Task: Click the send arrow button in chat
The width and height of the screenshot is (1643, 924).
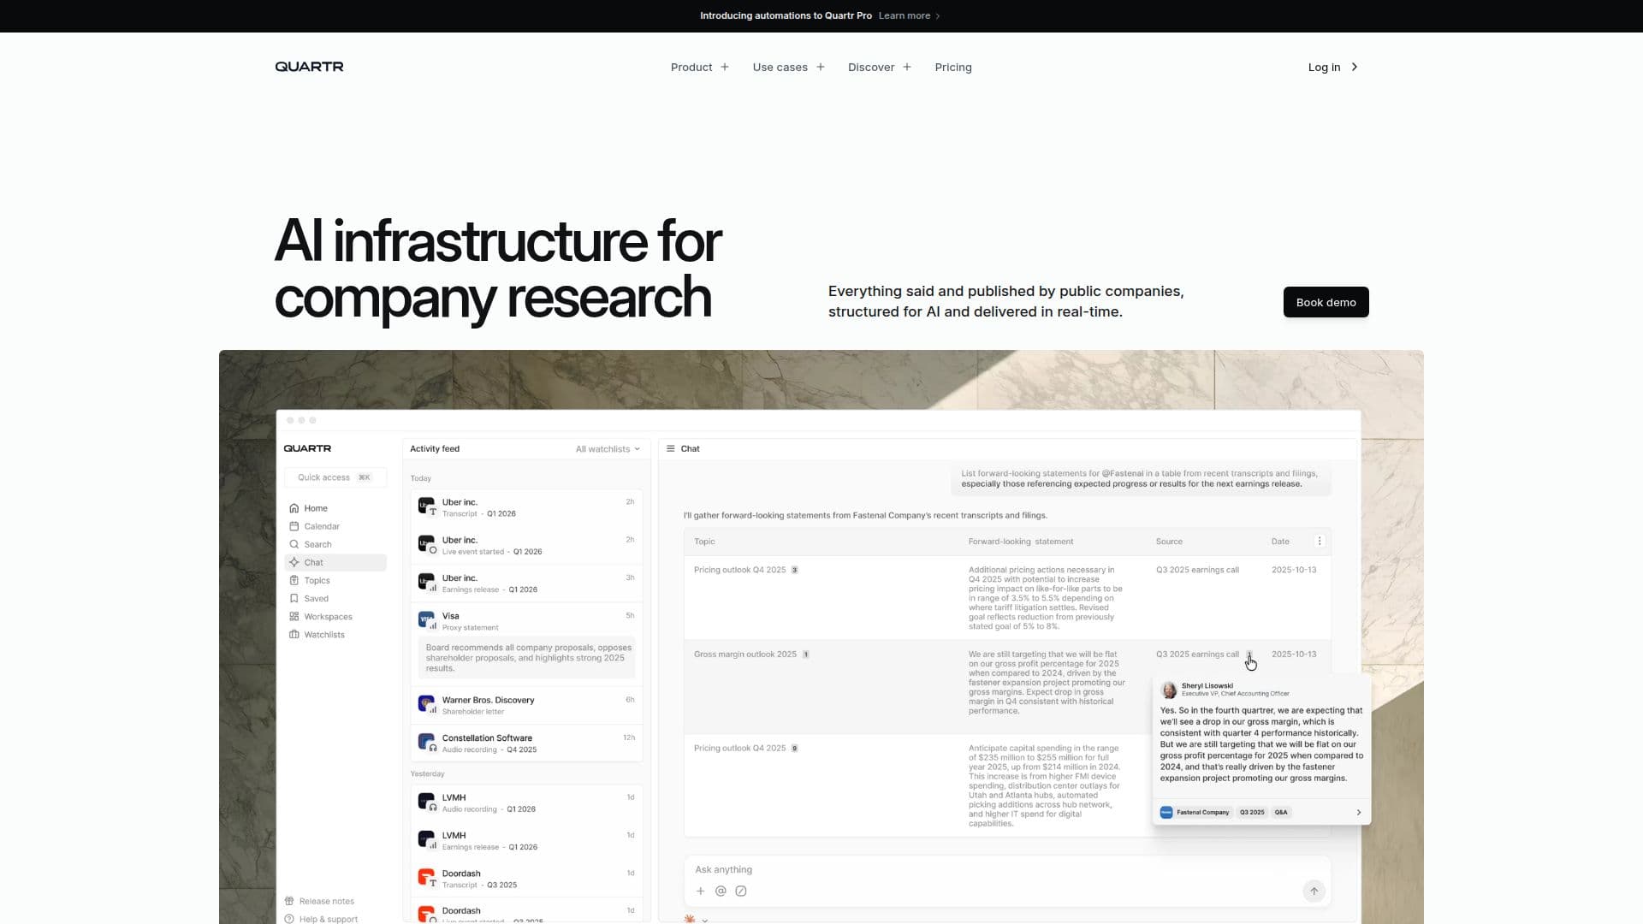Action: click(x=1314, y=891)
